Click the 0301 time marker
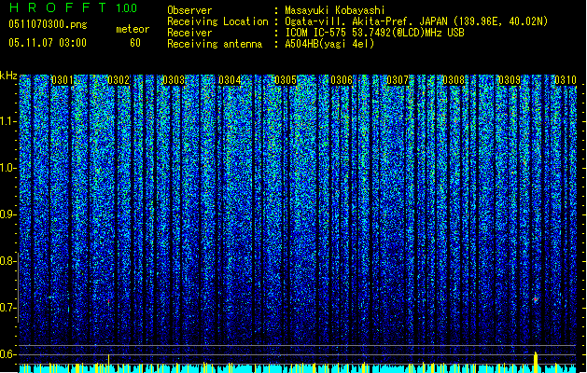This screenshot has width=587, height=373. click(x=63, y=80)
